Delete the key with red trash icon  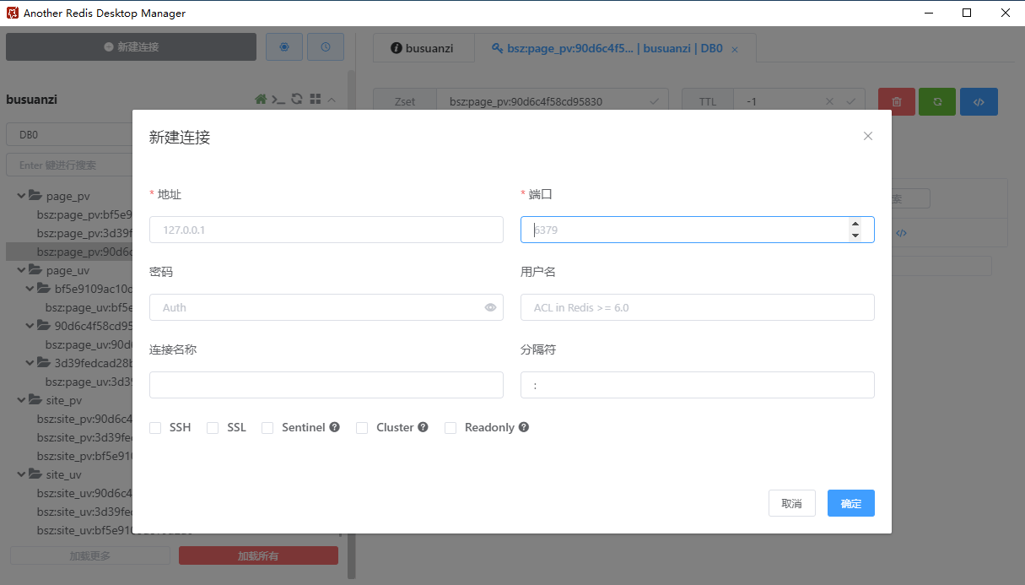tap(896, 100)
